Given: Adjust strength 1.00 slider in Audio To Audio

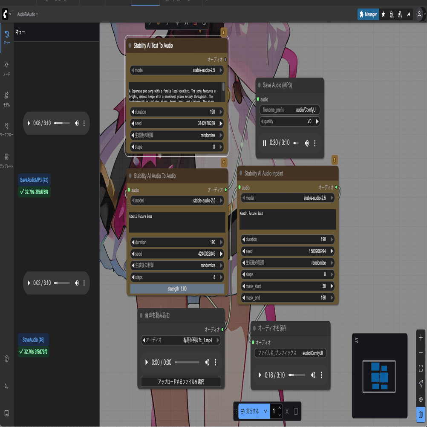Looking at the screenshot, I should (x=177, y=289).
